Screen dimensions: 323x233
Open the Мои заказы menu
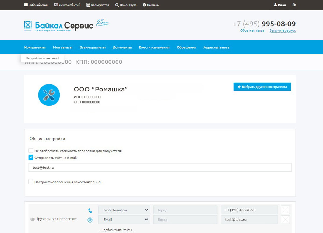pyautogui.click(x=62, y=47)
